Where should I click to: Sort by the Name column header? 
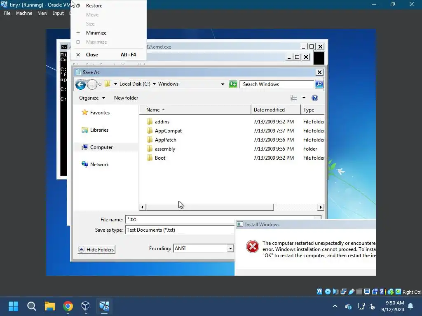pyautogui.click(x=195, y=109)
